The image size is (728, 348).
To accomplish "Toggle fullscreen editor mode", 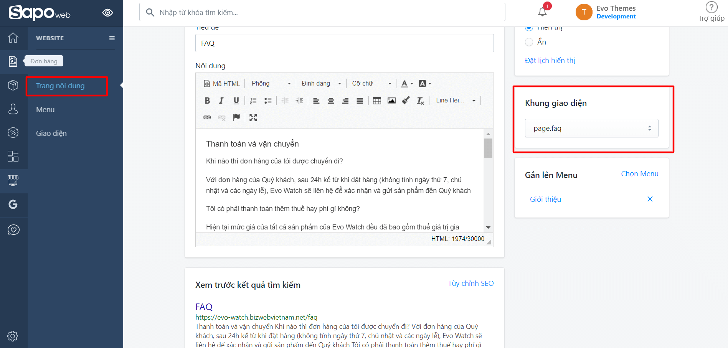I will coord(253,117).
